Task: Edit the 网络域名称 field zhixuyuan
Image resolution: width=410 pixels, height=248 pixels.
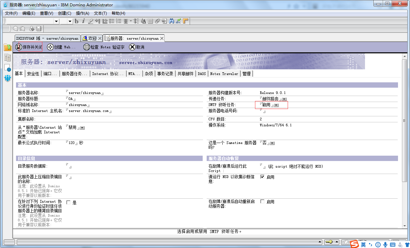Action: point(78,105)
